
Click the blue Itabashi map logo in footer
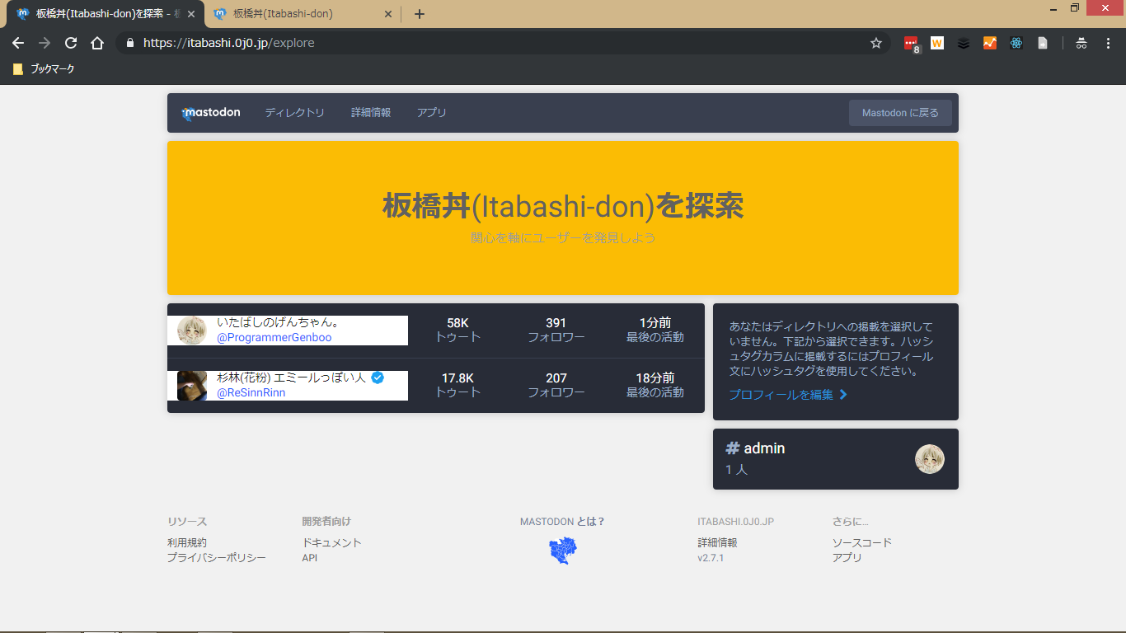click(x=563, y=550)
